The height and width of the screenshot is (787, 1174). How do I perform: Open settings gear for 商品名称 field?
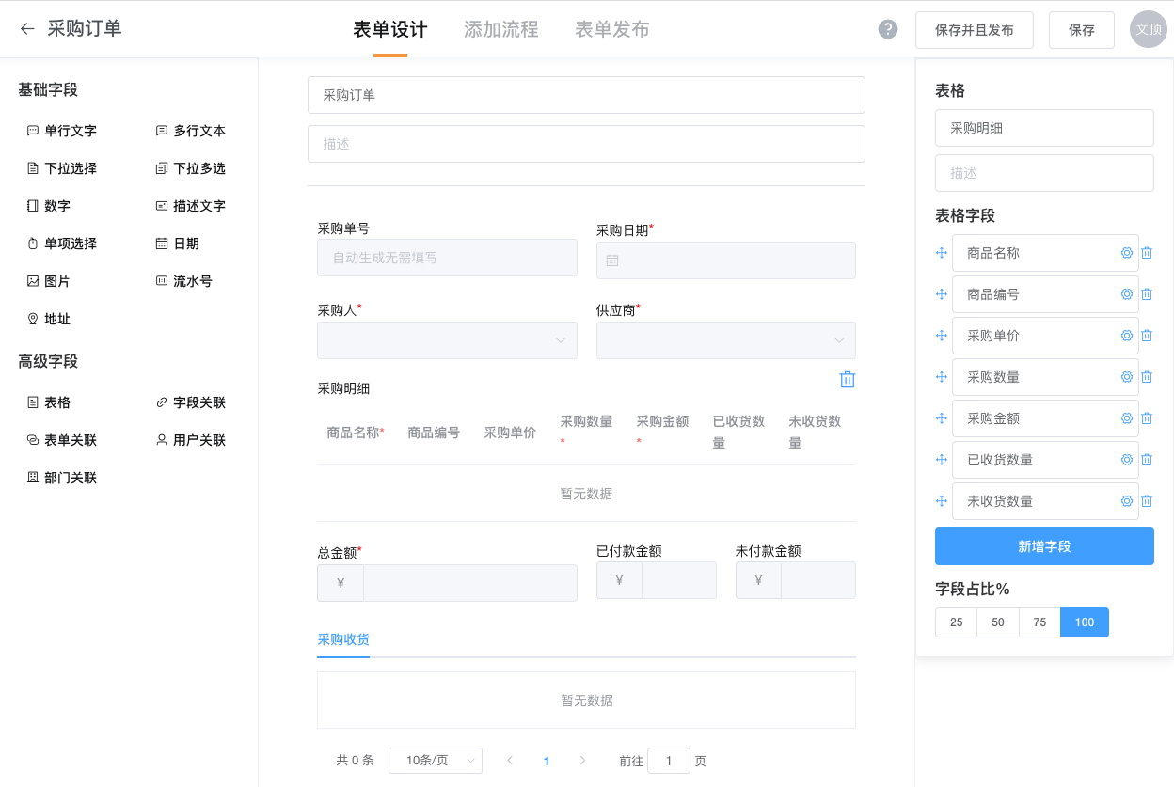click(x=1126, y=253)
